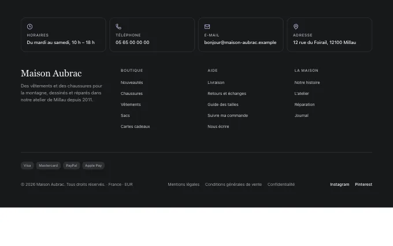
Task: Click the hours text Du mardi au samedi
Action: click(48, 42)
